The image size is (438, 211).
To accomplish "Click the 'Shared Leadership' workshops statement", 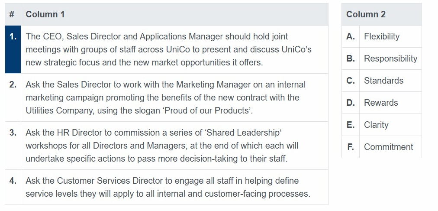I will (174, 146).
